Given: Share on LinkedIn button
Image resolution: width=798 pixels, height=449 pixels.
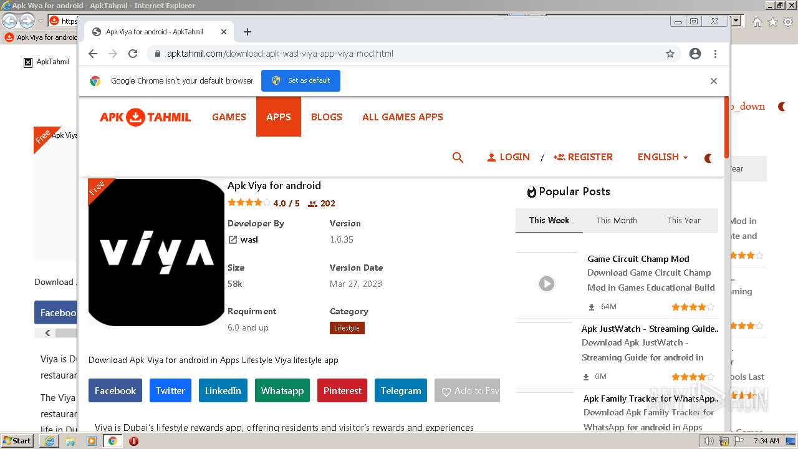Looking at the screenshot, I should 223,390.
